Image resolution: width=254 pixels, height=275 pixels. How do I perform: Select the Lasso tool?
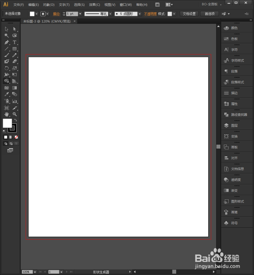click(x=14, y=36)
